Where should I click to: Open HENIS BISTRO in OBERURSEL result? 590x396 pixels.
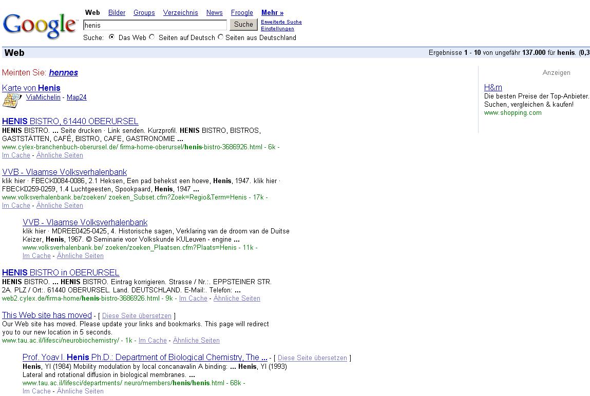(x=61, y=272)
